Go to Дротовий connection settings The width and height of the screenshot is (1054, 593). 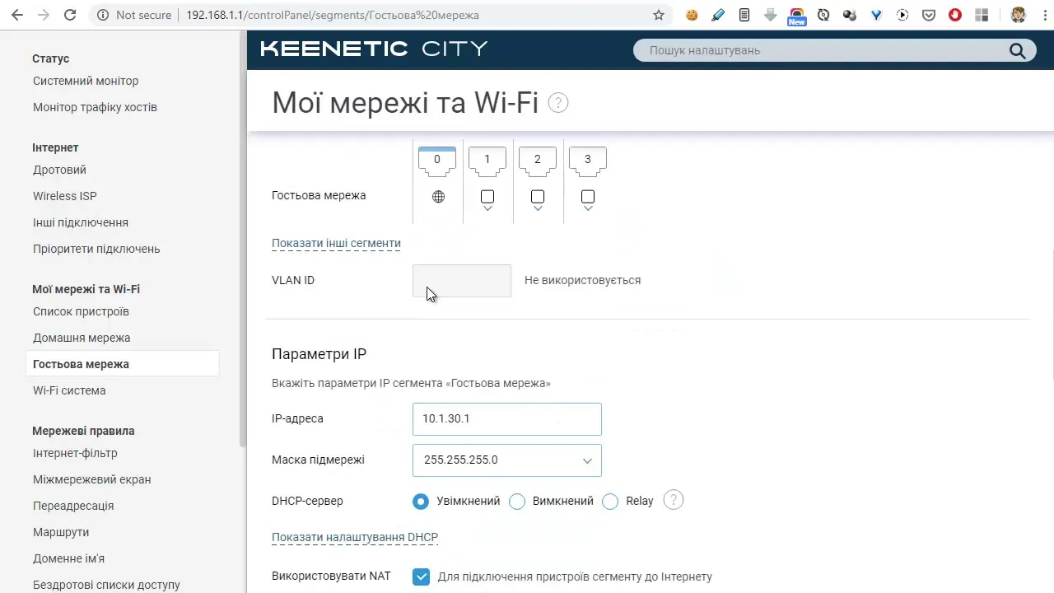pos(59,170)
